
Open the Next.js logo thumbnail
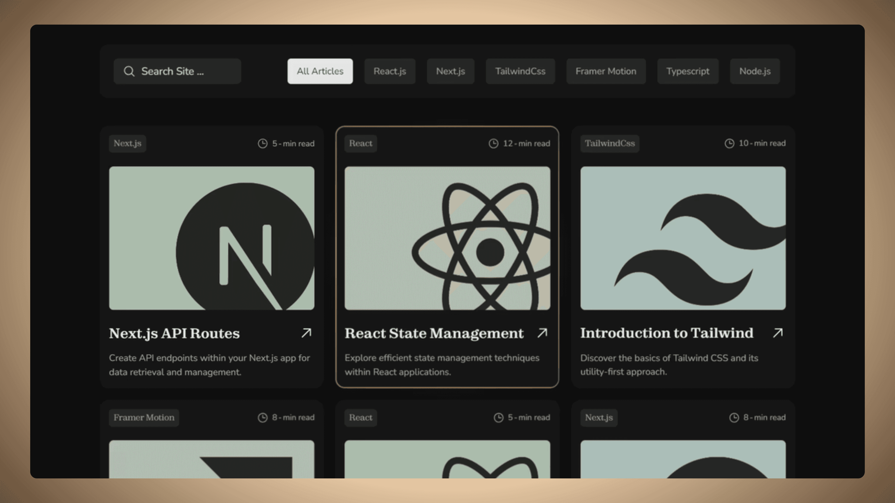pyautogui.click(x=212, y=238)
